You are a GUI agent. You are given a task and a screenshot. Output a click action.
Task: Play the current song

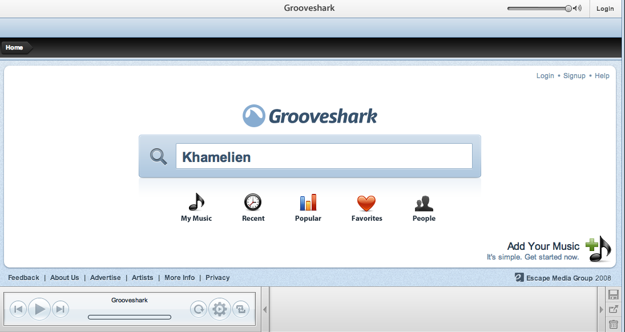tap(39, 309)
